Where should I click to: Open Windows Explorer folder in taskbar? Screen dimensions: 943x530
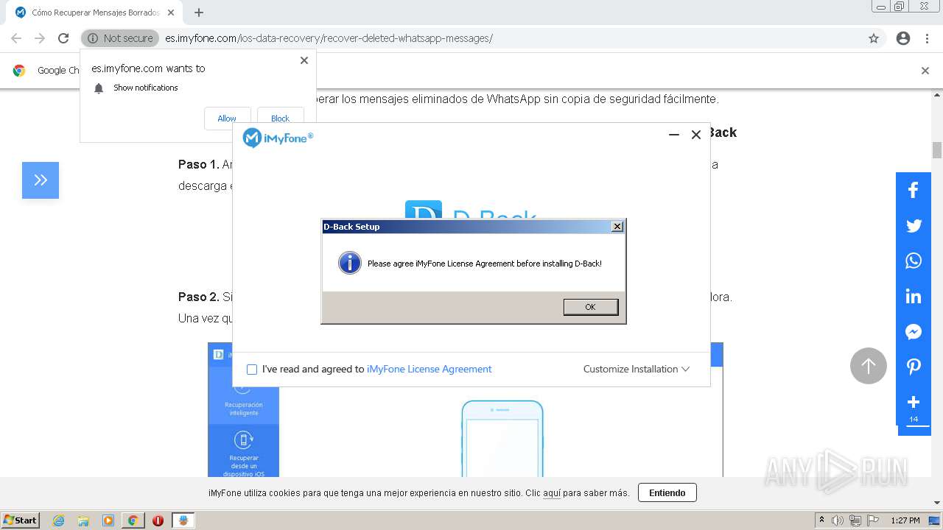(x=83, y=520)
